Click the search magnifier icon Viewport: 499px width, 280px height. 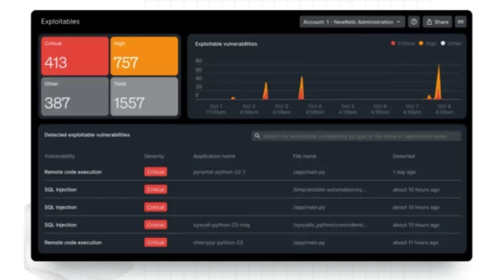point(257,136)
